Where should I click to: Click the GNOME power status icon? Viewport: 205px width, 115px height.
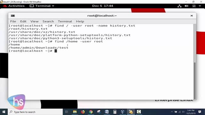pyautogui.click(x=194, y=6)
